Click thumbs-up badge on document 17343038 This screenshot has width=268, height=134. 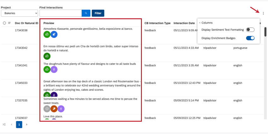47,35
